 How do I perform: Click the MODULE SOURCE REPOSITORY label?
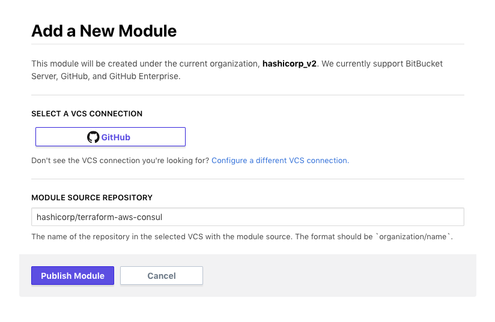coord(92,197)
